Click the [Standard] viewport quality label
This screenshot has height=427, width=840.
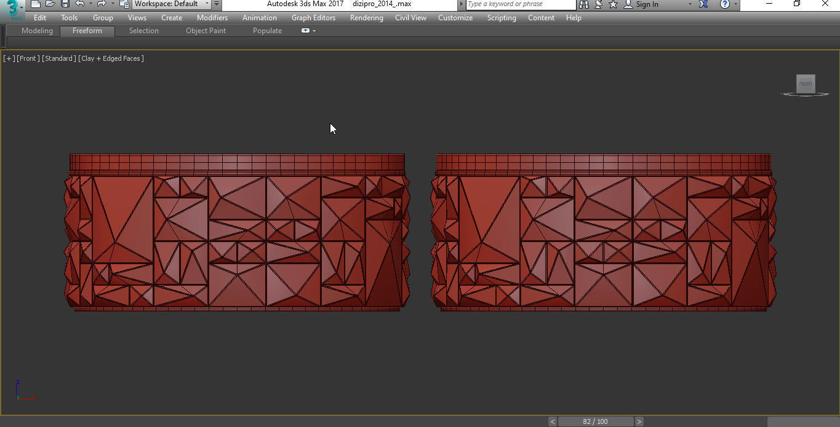click(59, 58)
